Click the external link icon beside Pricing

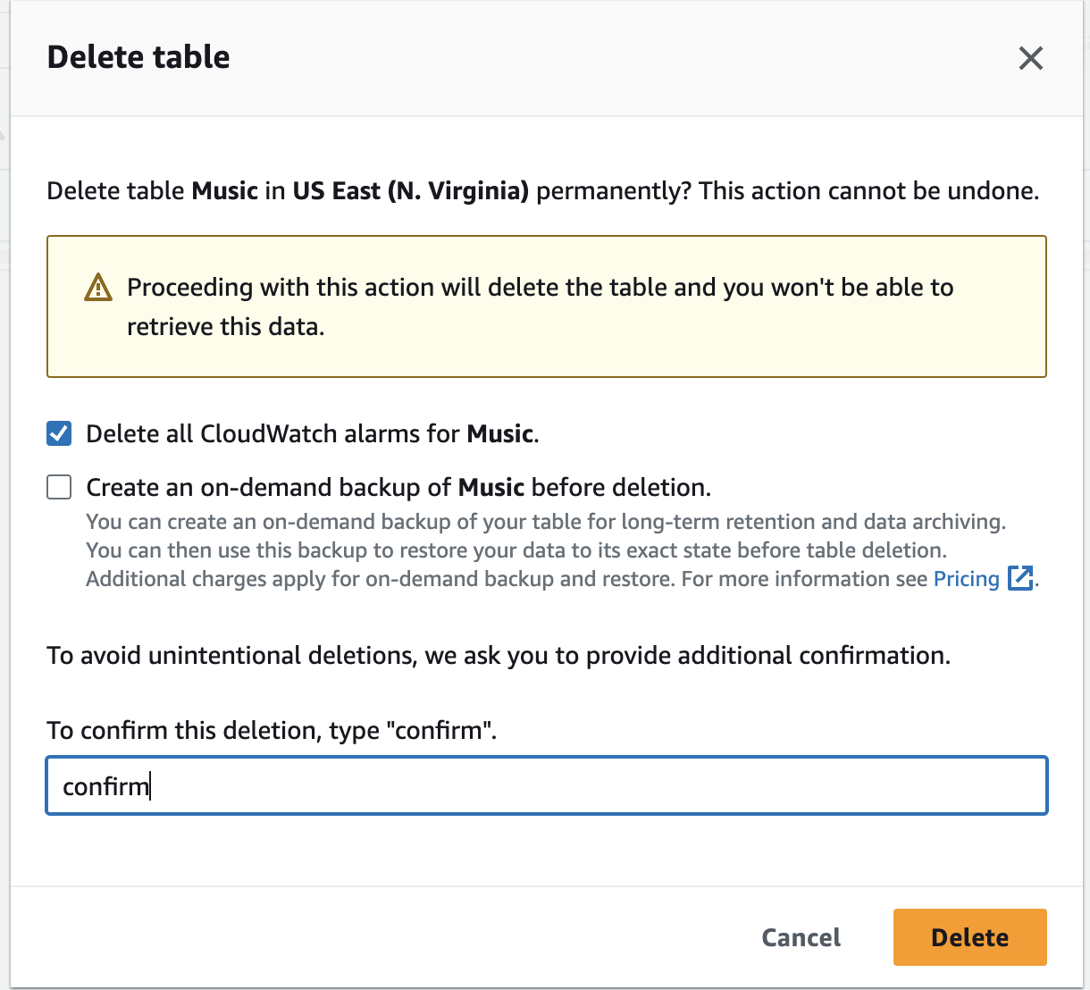click(1019, 578)
